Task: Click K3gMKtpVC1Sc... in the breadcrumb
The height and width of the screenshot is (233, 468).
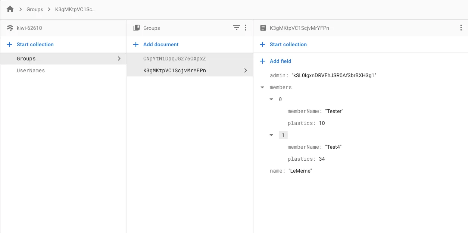Action: [75, 9]
